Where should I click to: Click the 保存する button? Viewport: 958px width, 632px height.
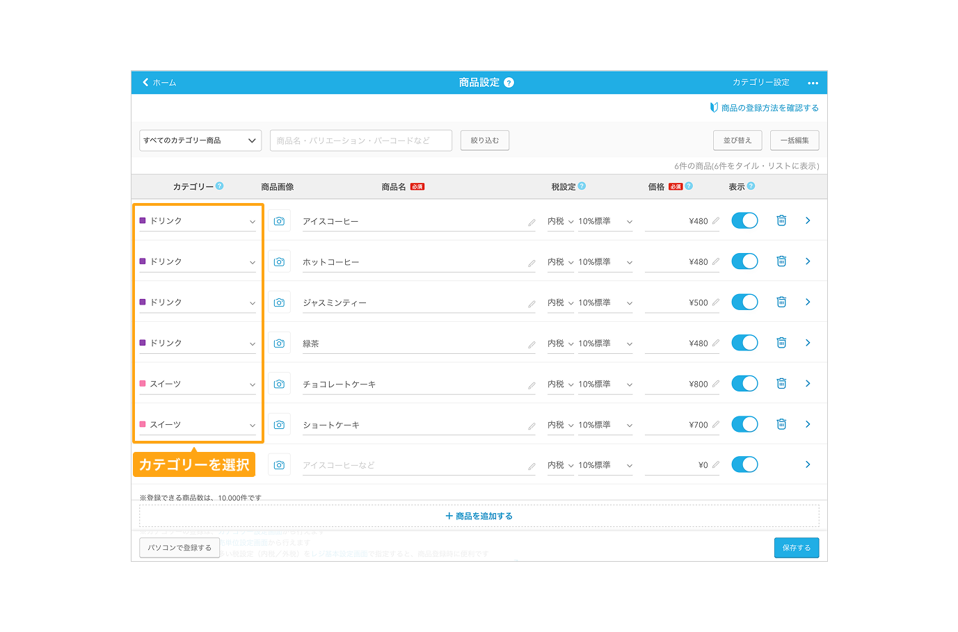tap(797, 548)
